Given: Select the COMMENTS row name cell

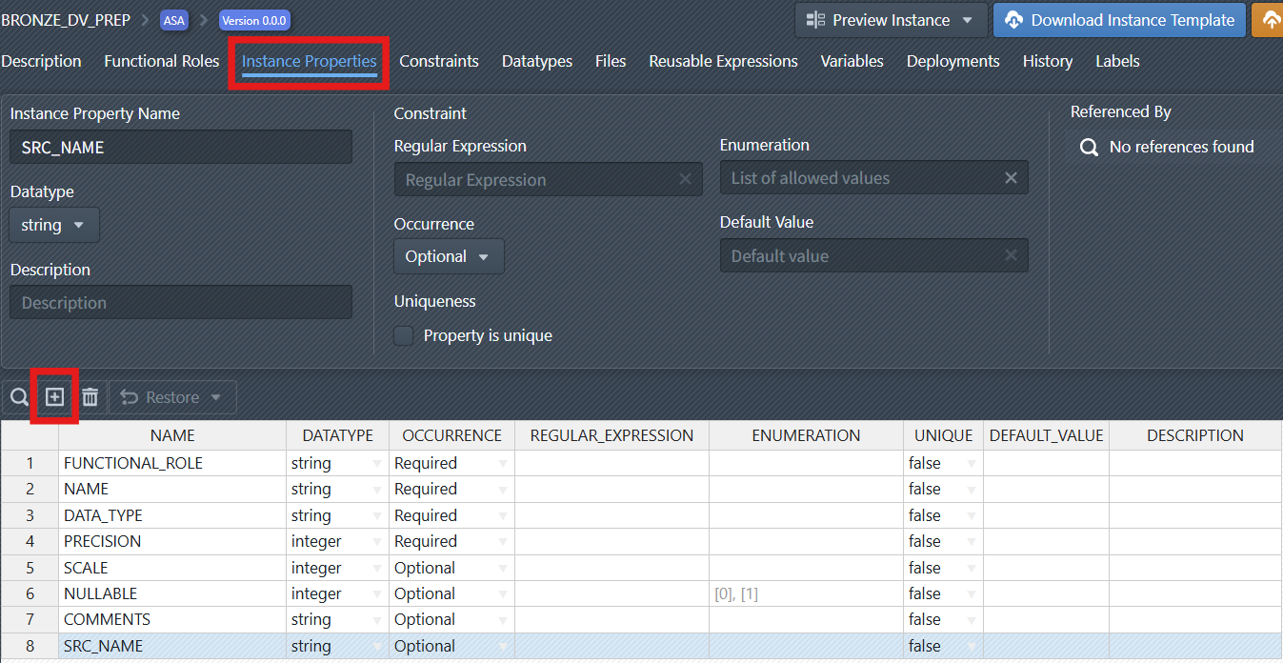Looking at the screenshot, I should click(171, 619).
